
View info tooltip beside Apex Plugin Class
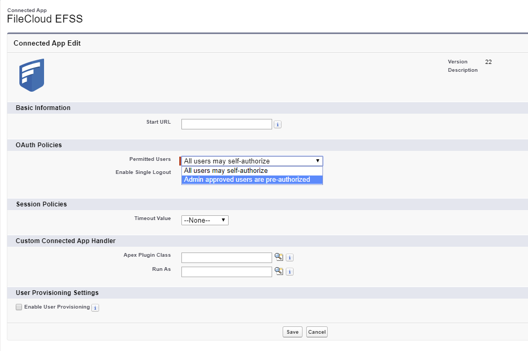[289, 257]
